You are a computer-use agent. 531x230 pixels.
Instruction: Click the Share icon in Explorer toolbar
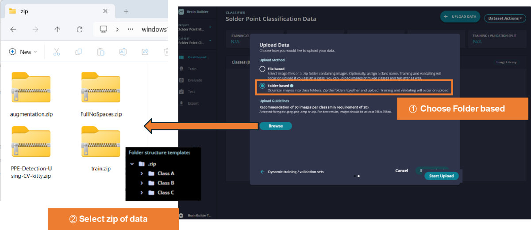(x=145, y=52)
